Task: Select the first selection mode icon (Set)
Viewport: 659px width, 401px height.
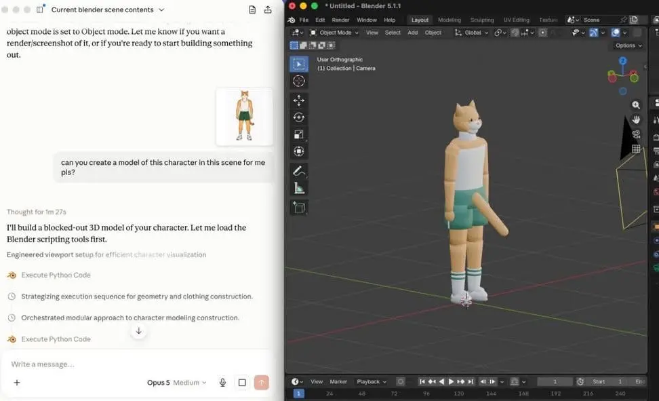Action: point(294,45)
